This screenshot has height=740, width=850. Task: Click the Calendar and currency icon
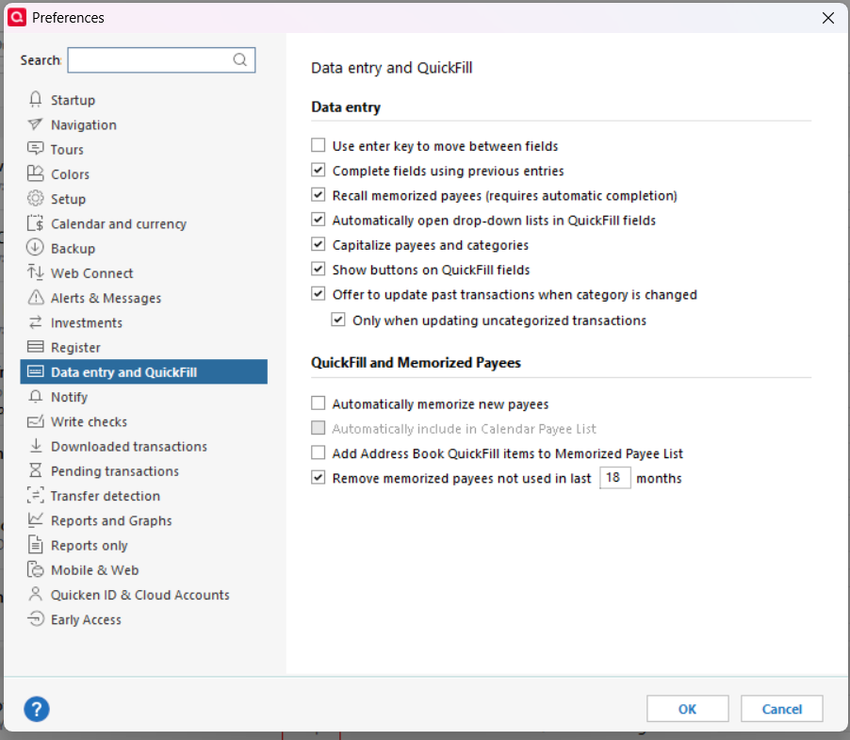click(35, 222)
